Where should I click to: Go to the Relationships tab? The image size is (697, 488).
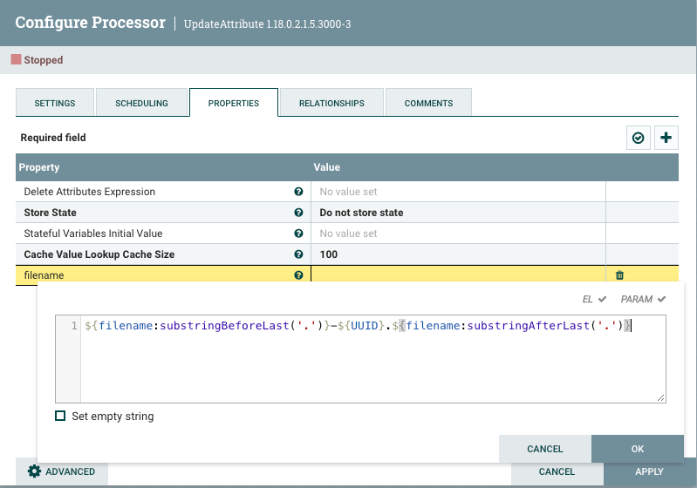point(331,103)
